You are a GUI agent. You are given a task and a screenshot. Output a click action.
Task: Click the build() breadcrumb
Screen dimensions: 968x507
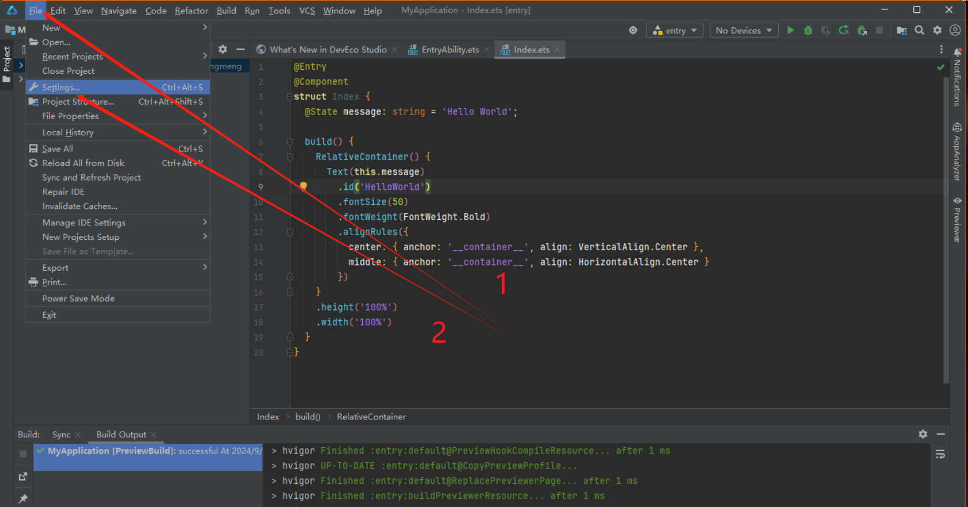[x=308, y=416]
